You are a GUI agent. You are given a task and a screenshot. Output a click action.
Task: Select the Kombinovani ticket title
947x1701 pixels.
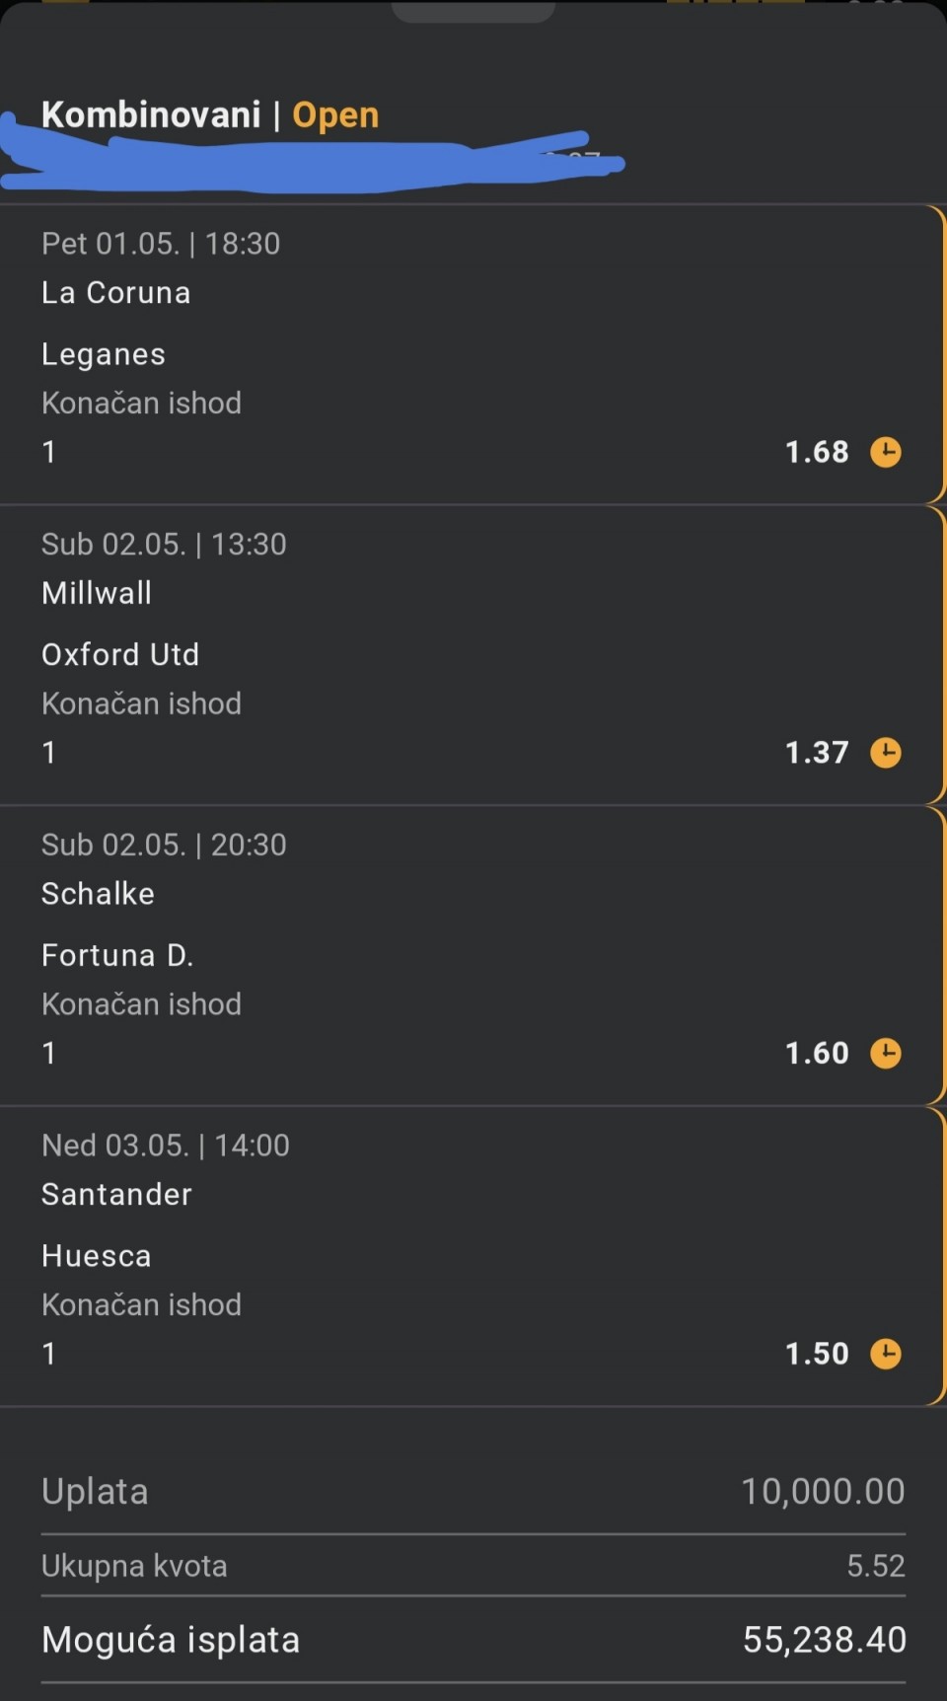click(x=151, y=115)
